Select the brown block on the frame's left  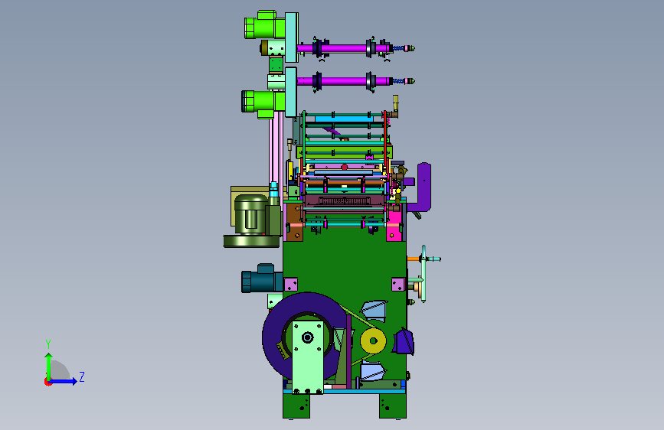tap(294, 222)
